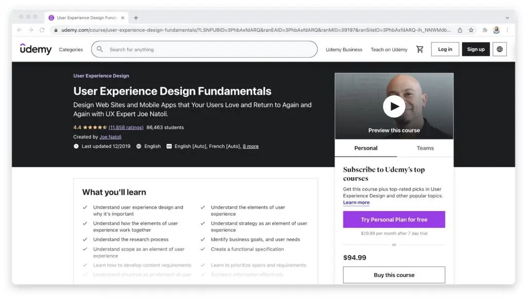Click the search magnifier icon

(99, 49)
